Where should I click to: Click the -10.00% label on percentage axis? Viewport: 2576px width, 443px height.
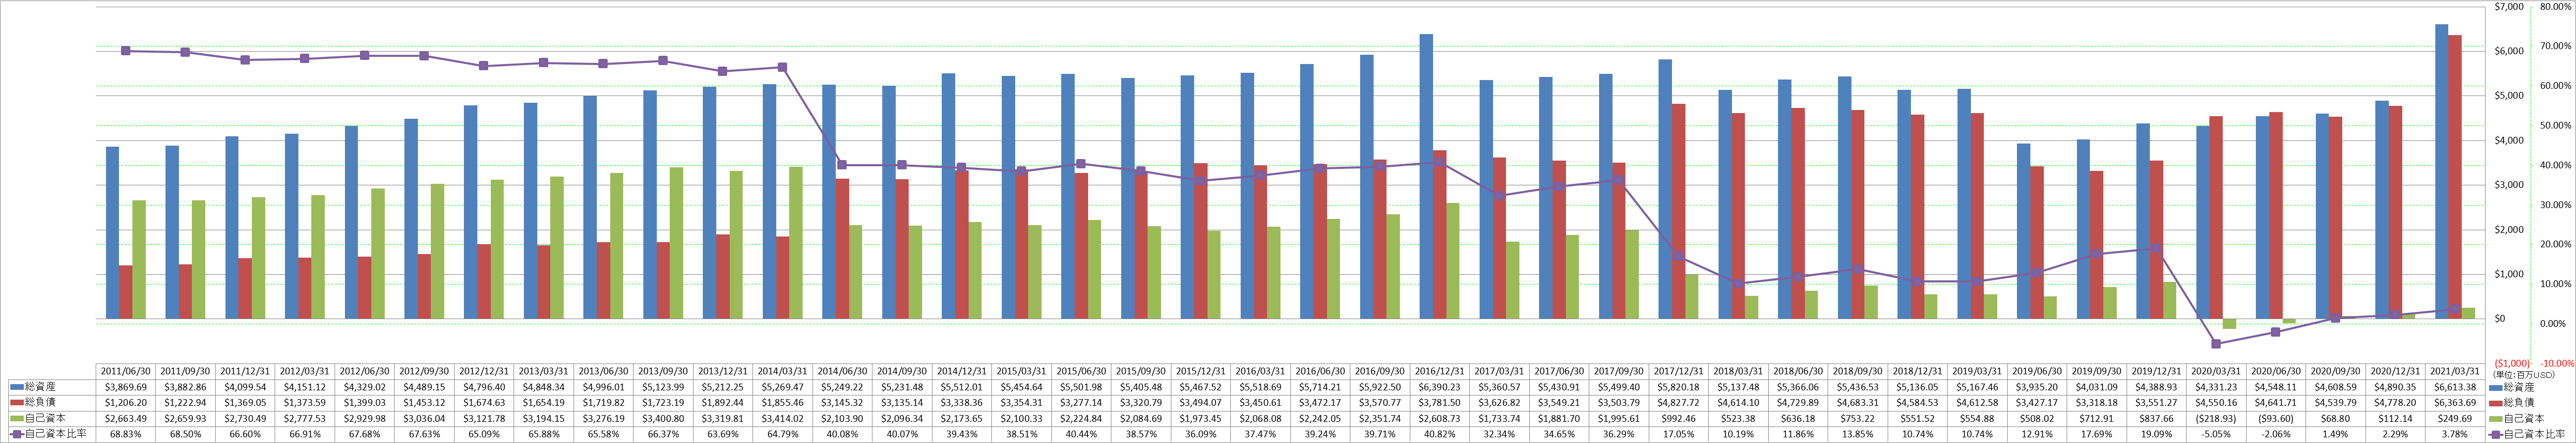coord(2556,363)
